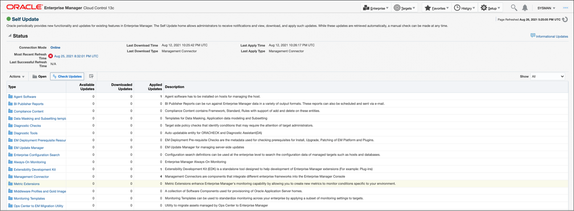Open the History menu
The image size is (574, 211).
click(464, 8)
